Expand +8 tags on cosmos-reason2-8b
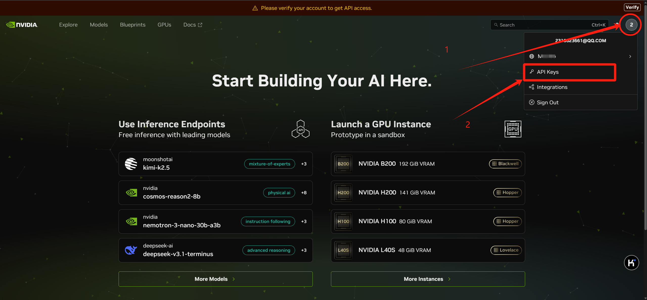Image resolution: width=647 pixels, height=300 pixels. tap(304, 193)
